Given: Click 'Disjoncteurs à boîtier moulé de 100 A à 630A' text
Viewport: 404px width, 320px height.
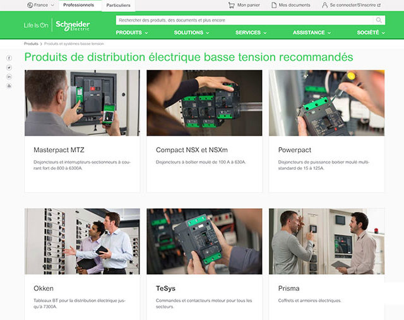Looking at the screenshot, I should click(201, 162).
